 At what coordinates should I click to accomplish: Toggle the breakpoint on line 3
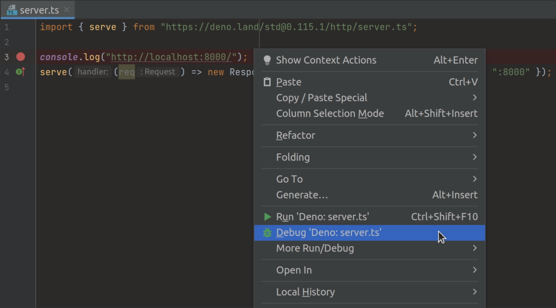[20, 57]
